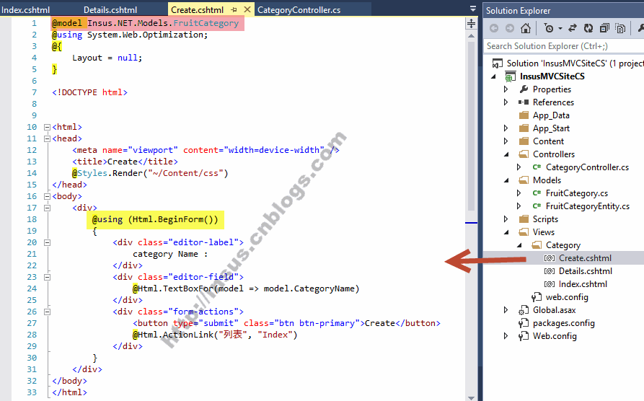Image resolution: width=644 pixels, height=401 pixels.
Task: Expand the Properties node arrow
Action: click(x=506, y=89)
